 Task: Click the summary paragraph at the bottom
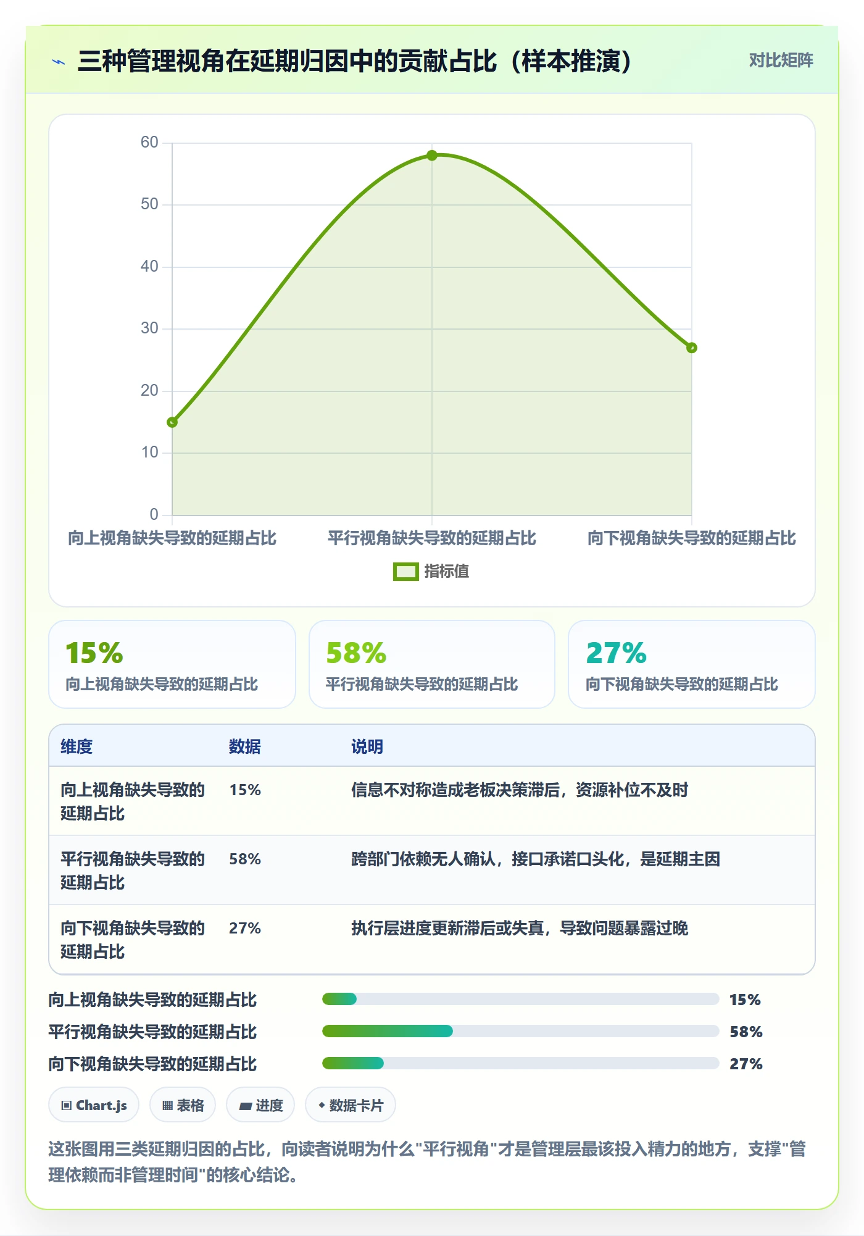(427, 1161)
